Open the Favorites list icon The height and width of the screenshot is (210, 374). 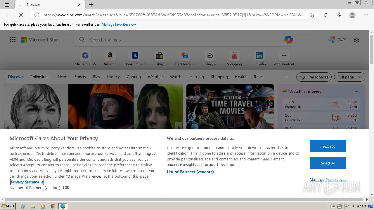326,15
